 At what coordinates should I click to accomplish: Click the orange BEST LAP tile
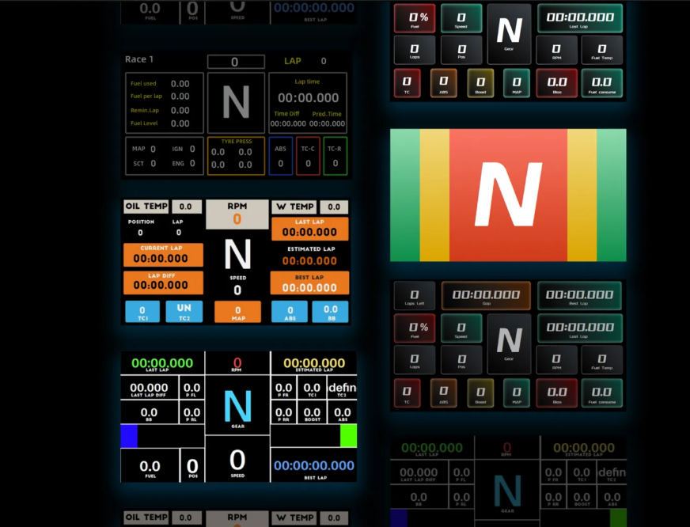tap(309, 282)
